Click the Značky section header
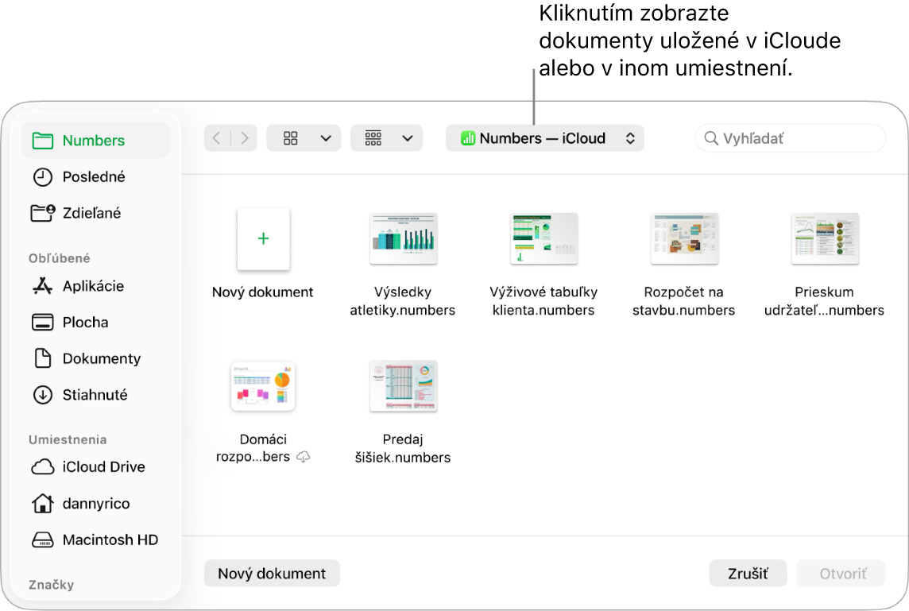The image size is (909, 611). [x=51, y=584]
